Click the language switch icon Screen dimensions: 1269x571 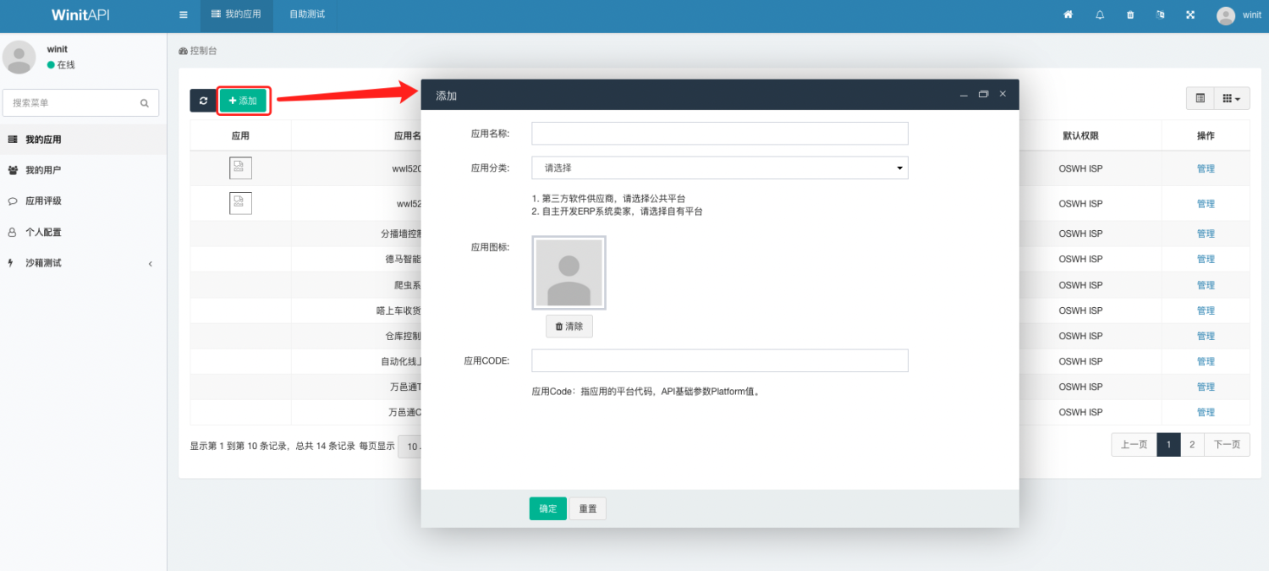pos(1161,14)
